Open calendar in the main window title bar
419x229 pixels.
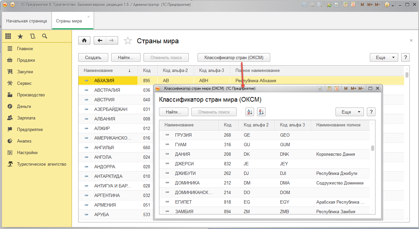coord(353,5)
